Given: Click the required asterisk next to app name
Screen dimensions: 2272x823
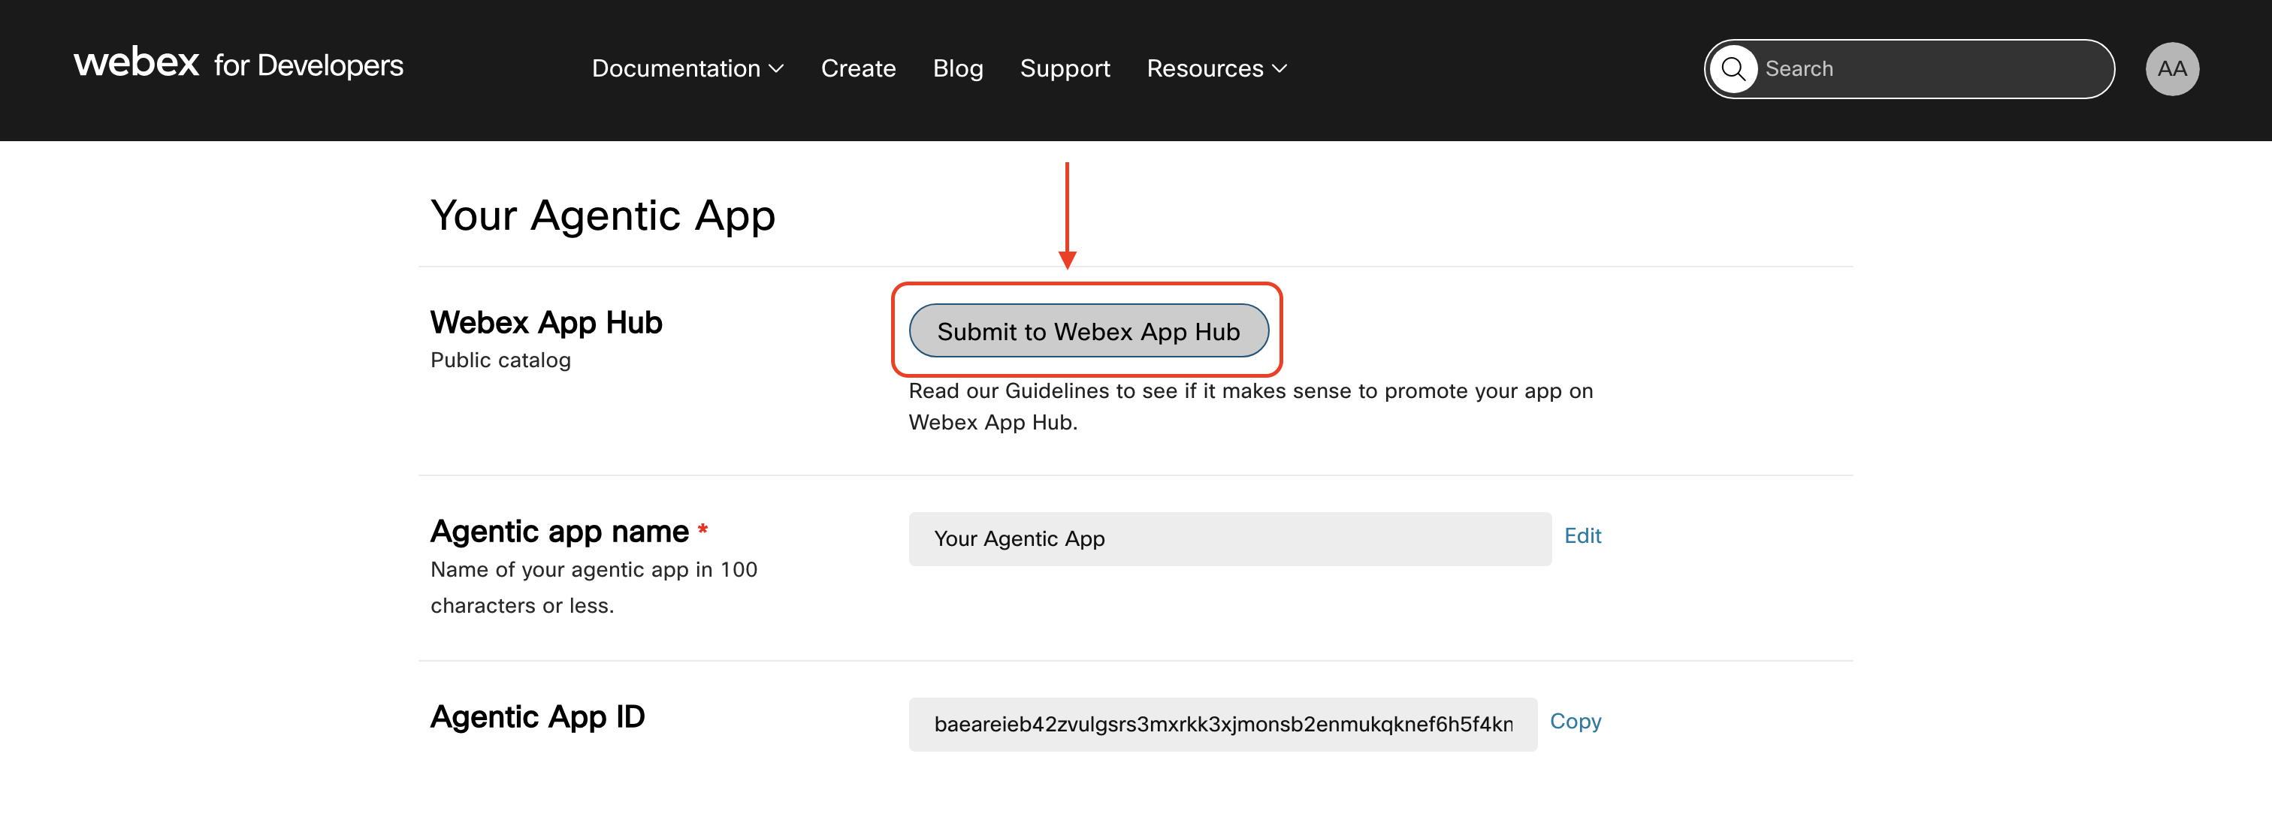Looking at the screenshot, I should 703,529.
